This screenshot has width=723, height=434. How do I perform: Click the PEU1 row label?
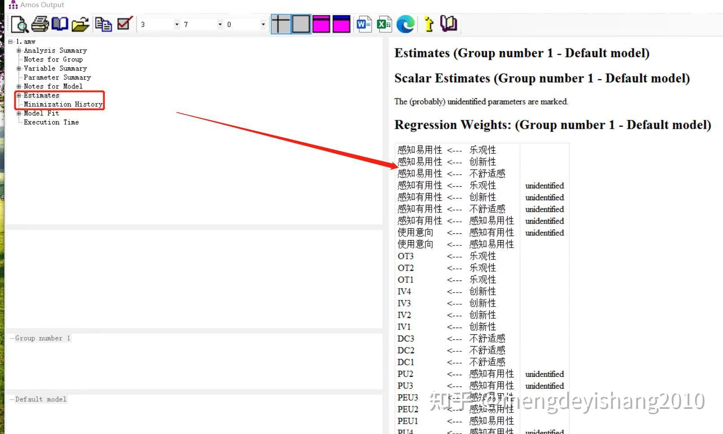coord(408,421)
